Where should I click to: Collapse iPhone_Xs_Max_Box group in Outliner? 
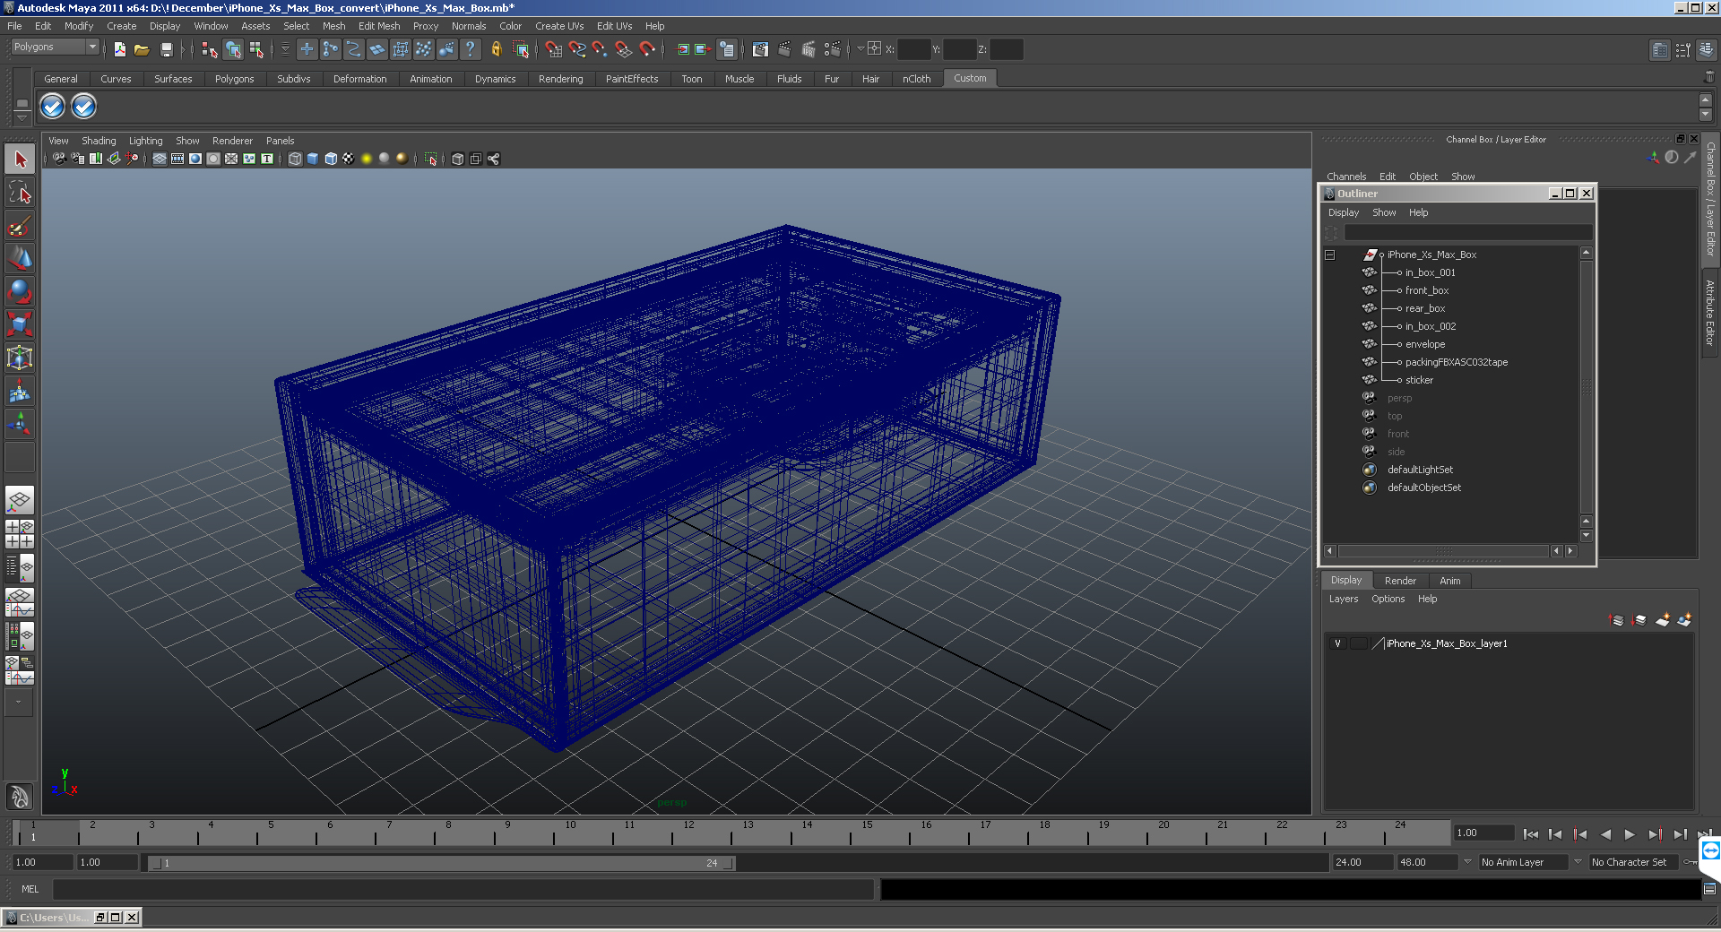click(1330, 255)
